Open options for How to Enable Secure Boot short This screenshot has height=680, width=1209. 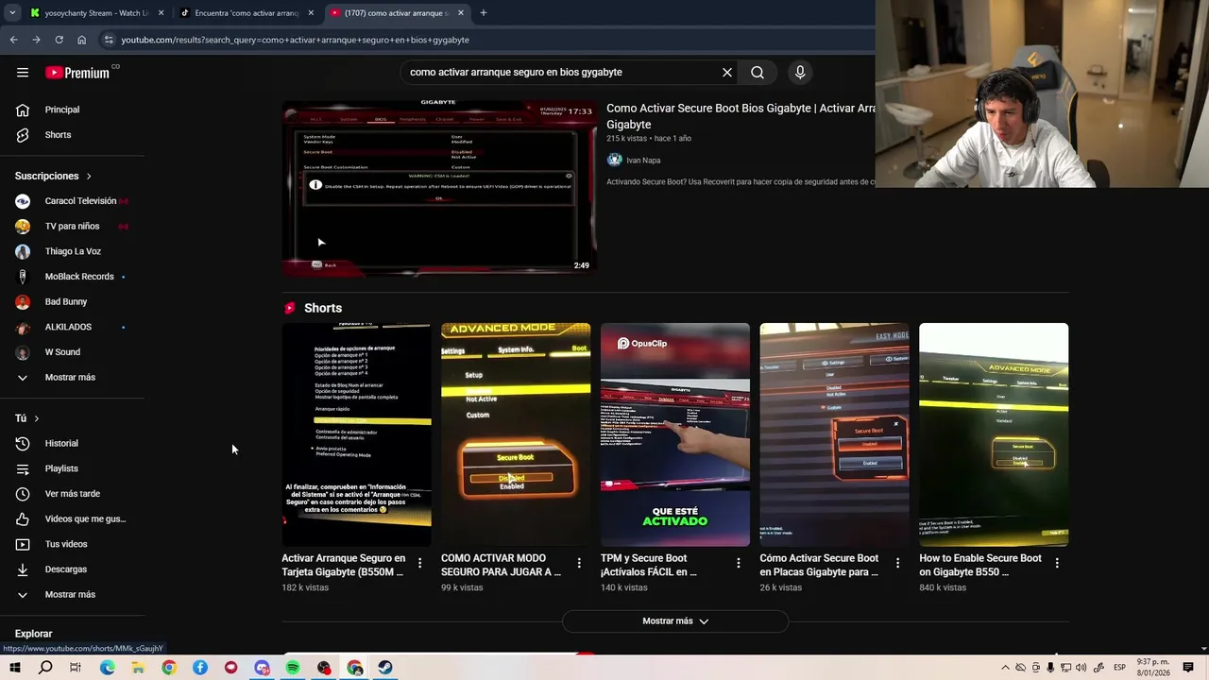(1057, 563)
